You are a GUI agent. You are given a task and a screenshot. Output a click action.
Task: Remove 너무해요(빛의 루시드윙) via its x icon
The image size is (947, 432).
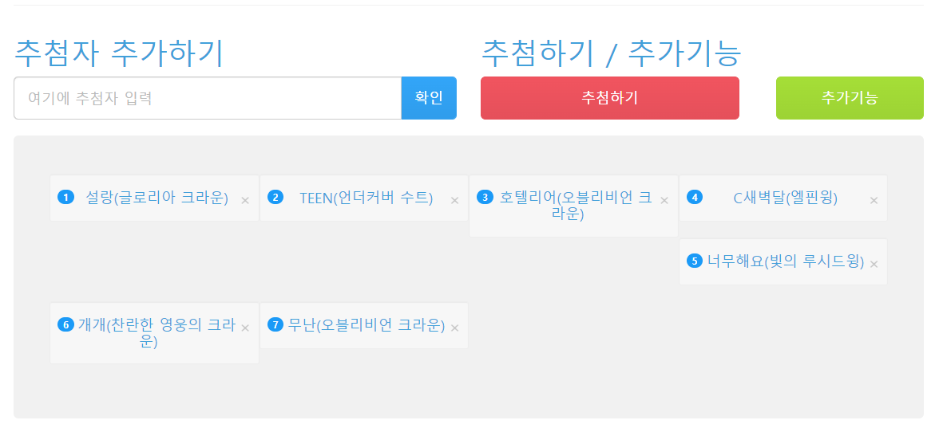[x=874, y=264]
